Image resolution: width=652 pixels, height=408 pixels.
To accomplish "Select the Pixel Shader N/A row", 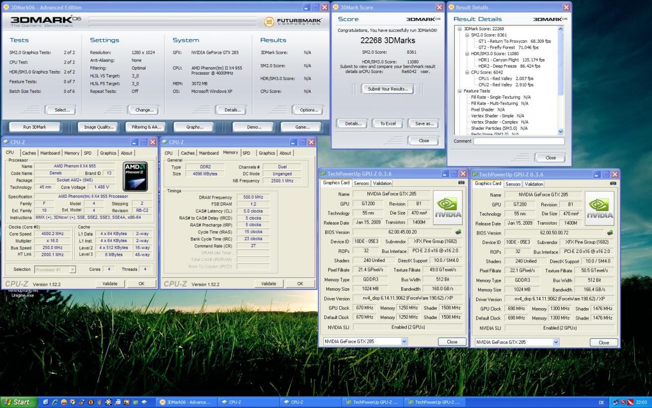I will 488,109.
